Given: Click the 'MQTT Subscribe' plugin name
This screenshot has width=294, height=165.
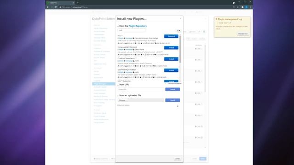Looking at the screenshot, I should click(124, 81).
